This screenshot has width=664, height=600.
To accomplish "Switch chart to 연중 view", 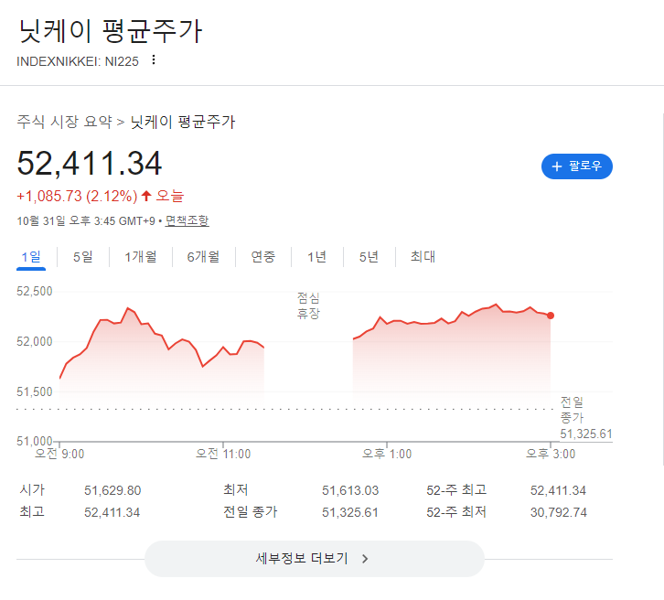I will [263, 257].
